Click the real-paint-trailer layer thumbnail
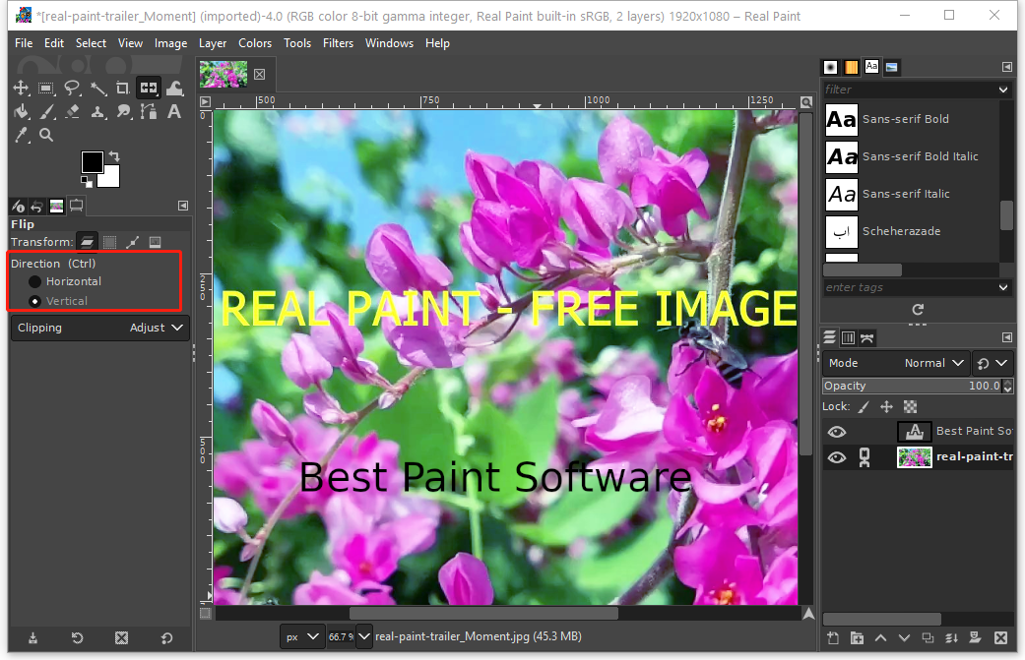This screenshot has width=1025, height=660. [914, 456]
